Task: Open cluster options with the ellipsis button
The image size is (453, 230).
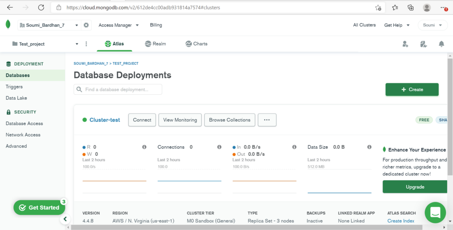Action: coord(267,120)
